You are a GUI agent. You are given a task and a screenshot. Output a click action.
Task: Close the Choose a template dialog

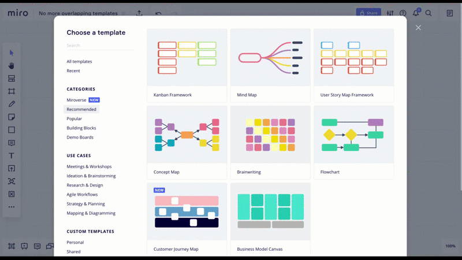coord(418,28)
